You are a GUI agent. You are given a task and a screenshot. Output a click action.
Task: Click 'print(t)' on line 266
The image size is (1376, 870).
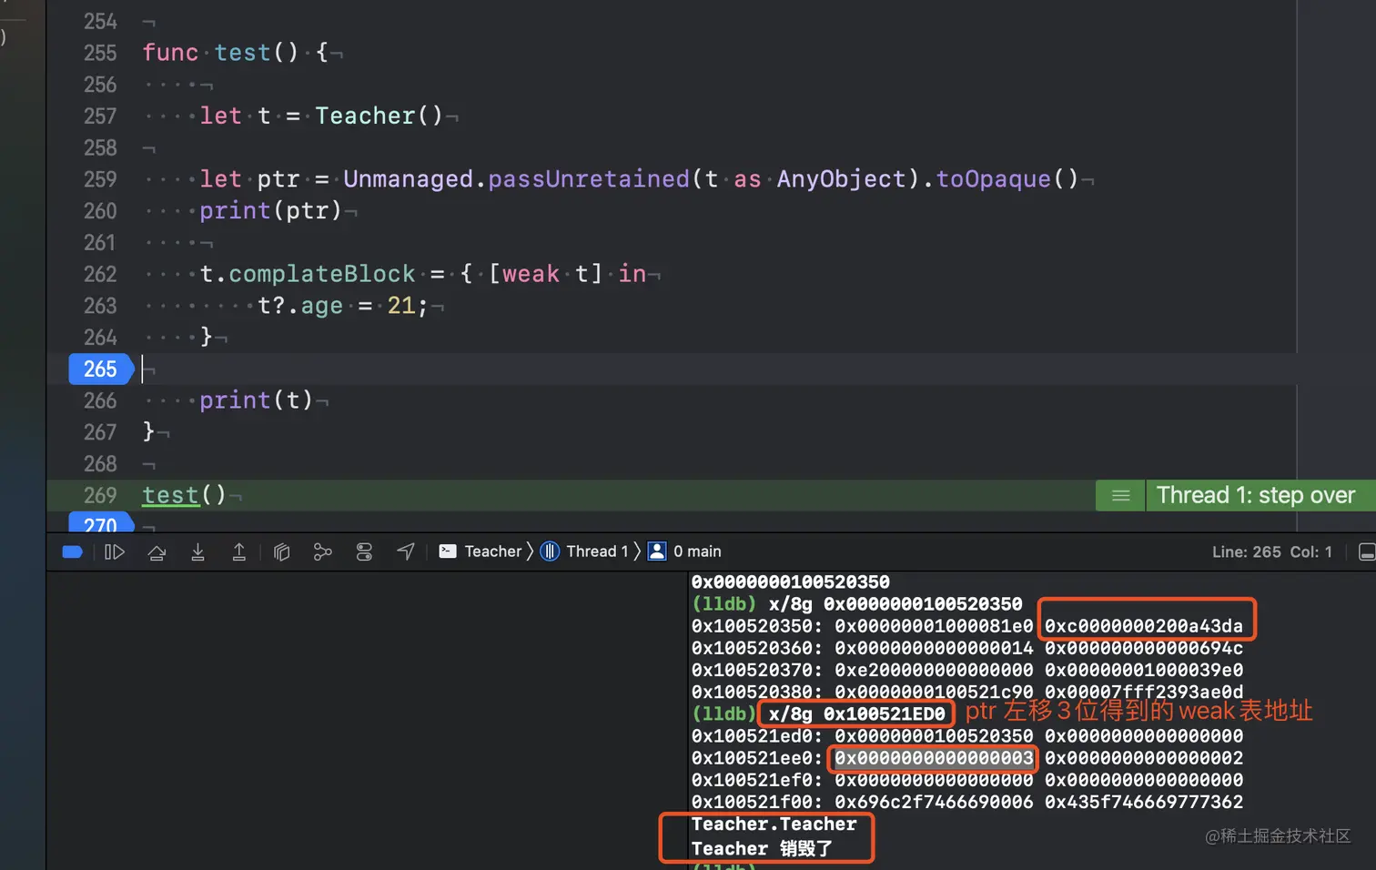(x=257, y=400)
